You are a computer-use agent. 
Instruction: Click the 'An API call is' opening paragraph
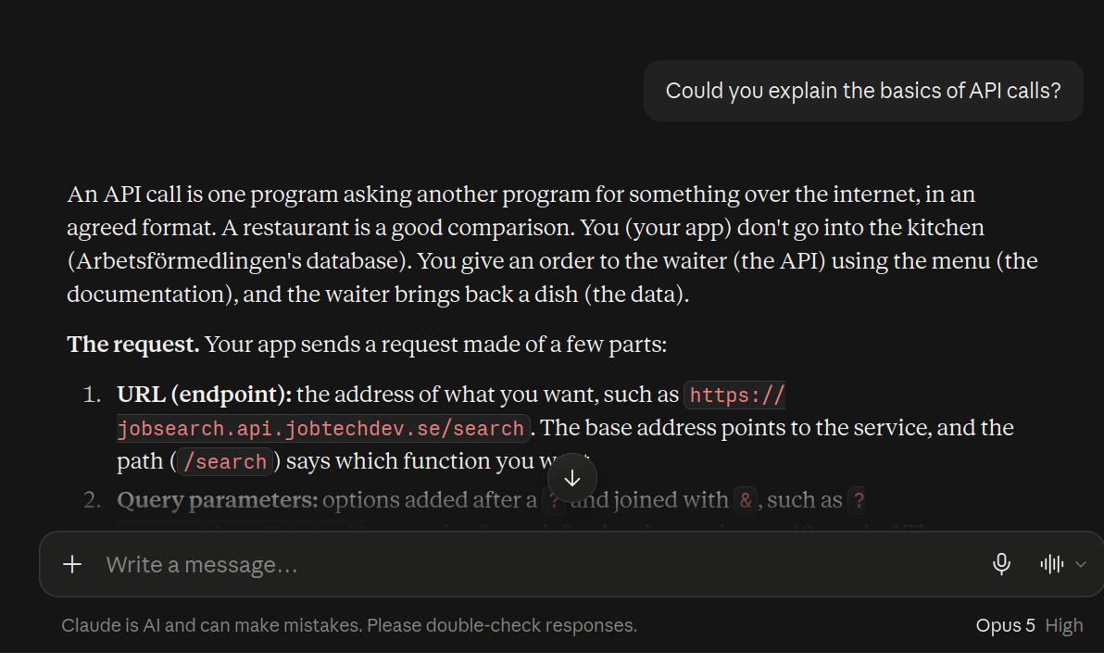(x=553, y=244)
